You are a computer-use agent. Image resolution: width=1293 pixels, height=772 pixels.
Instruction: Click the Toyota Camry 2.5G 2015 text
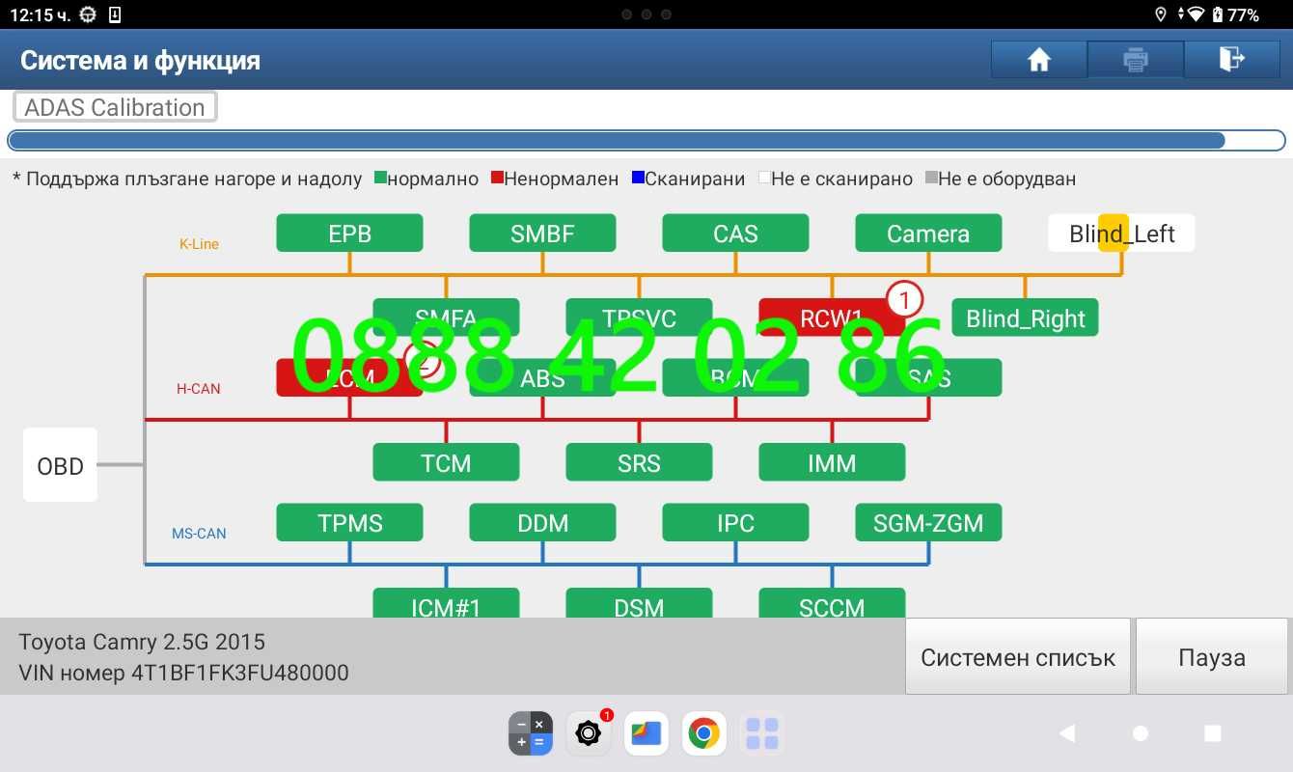(x=142, y=642)
